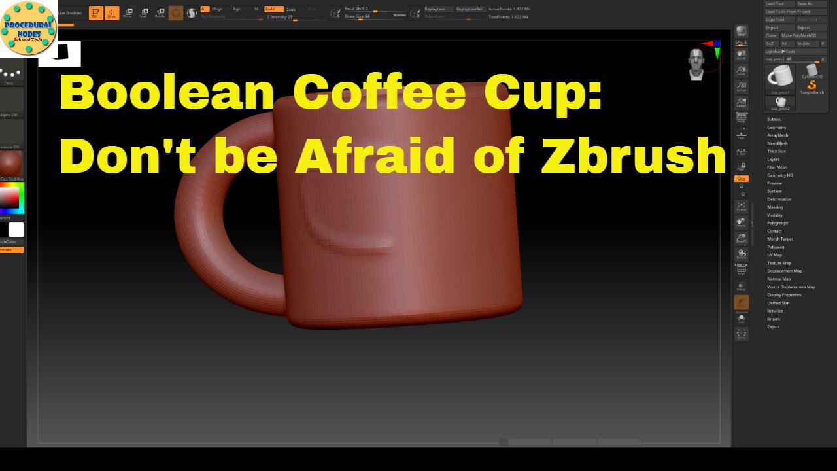Click the white secondary color swatch
837x471 pixels.
click(16, 230)
